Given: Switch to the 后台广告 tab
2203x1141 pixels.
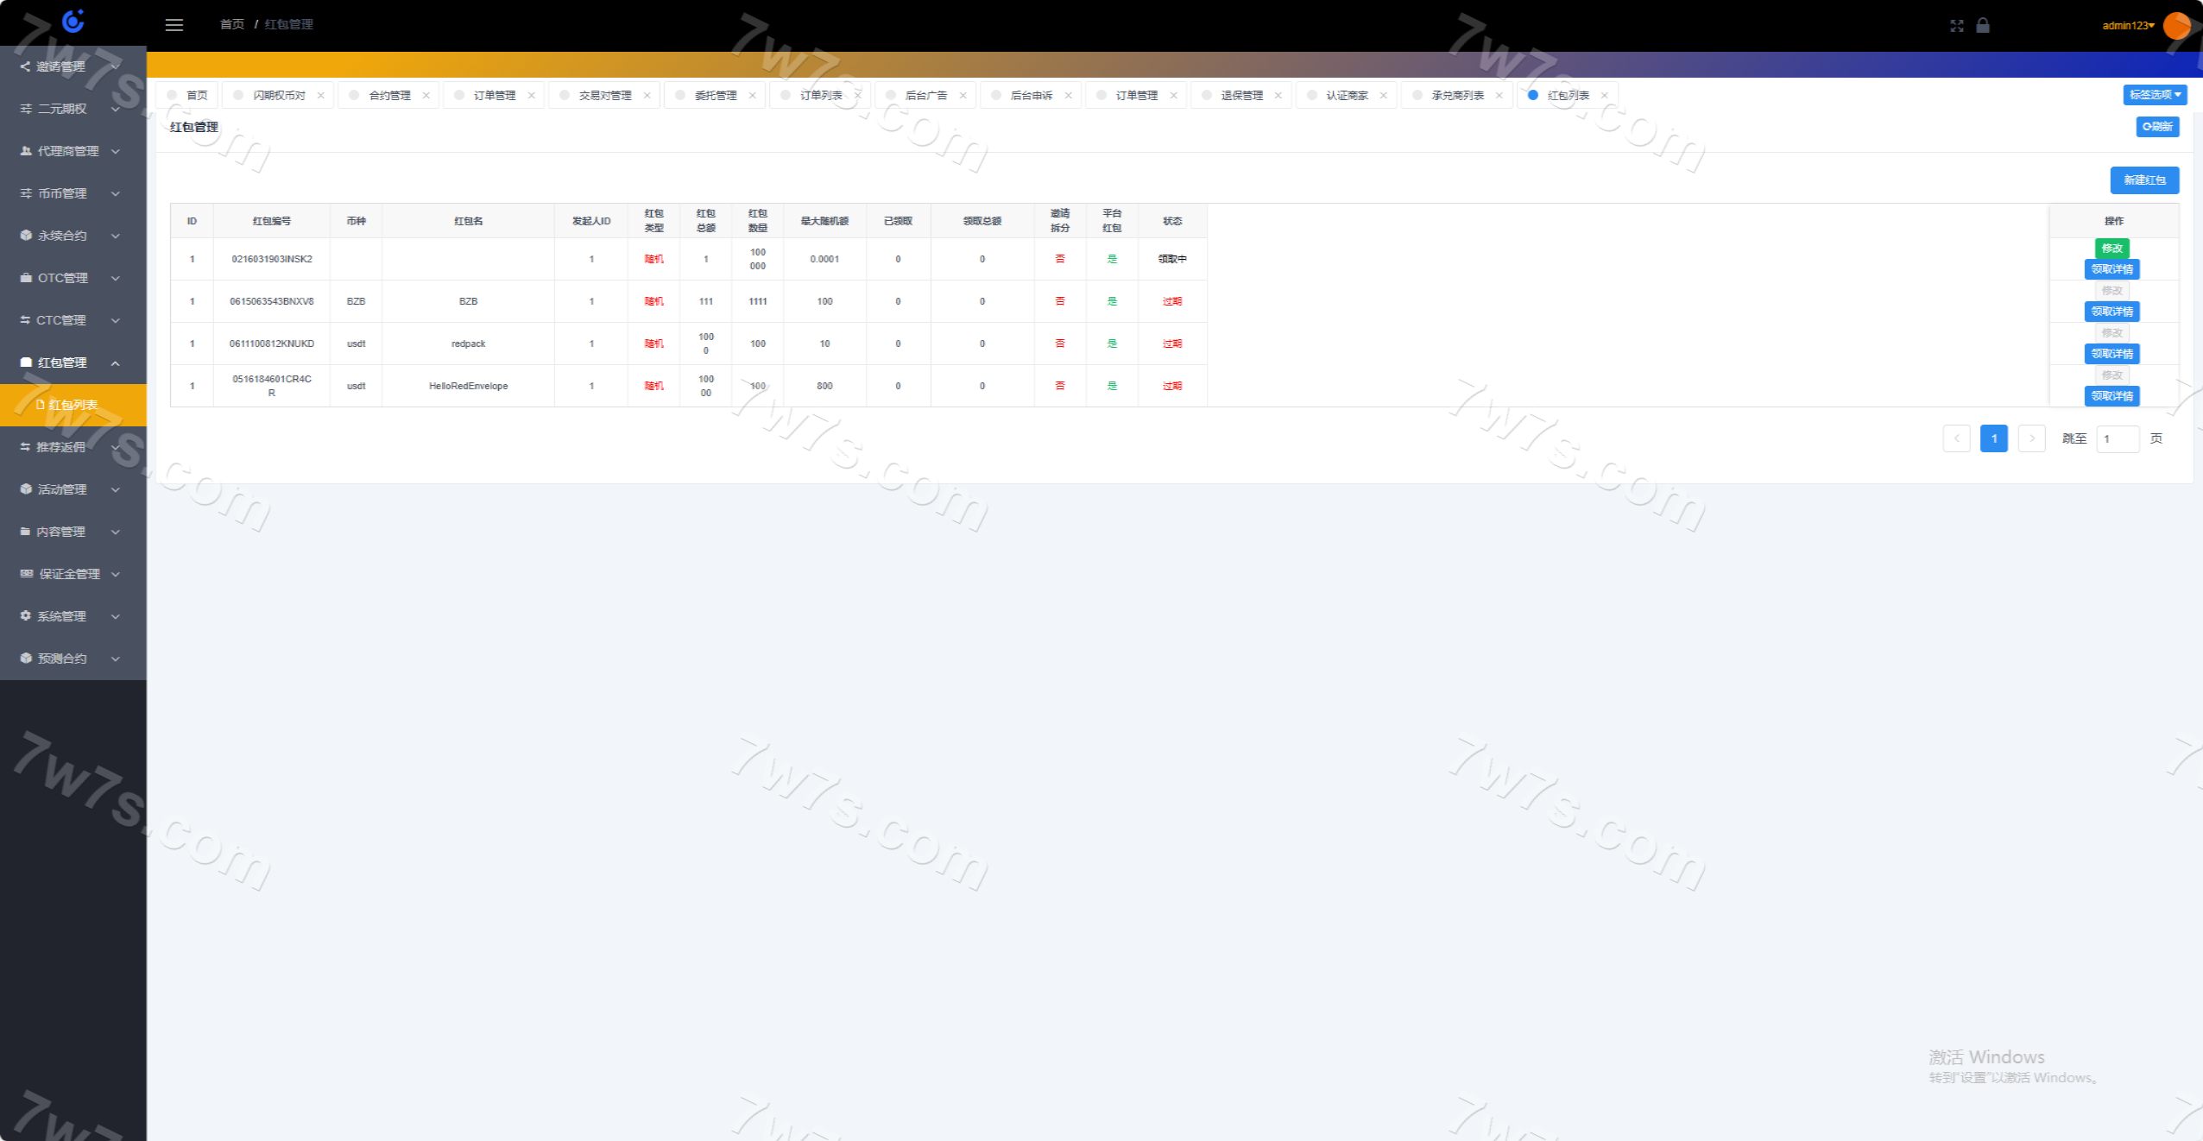Looking at the screenshot, I should pyautogui.click(x=925, y=96).
